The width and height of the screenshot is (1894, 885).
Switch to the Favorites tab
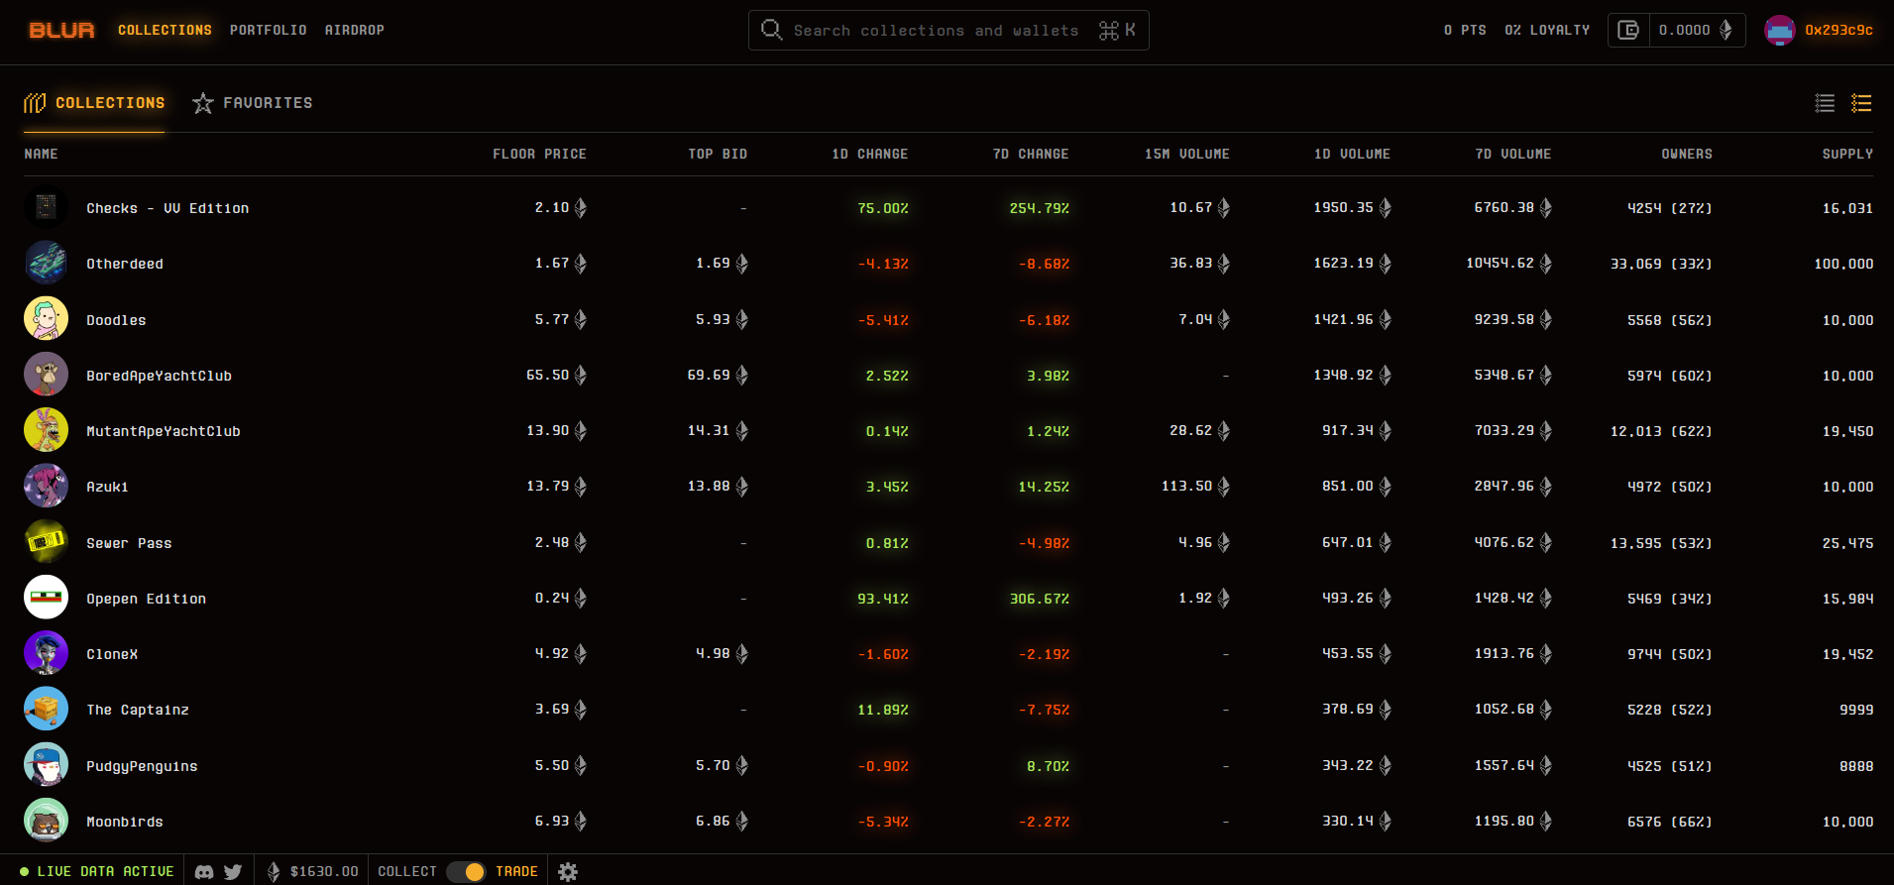(x=253, y=103)
